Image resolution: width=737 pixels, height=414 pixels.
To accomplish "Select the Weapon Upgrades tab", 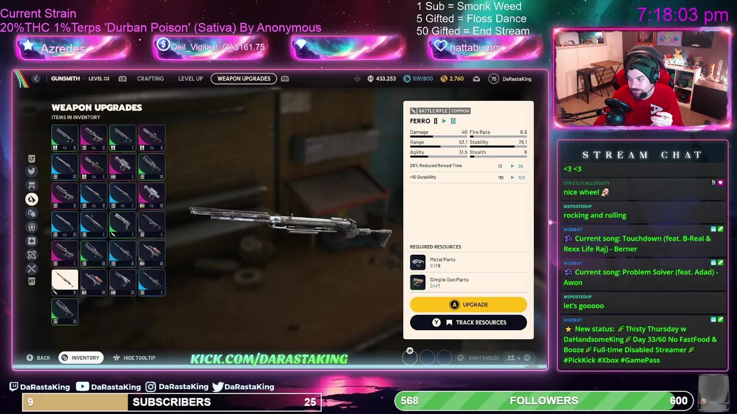I will pos(244,79).
